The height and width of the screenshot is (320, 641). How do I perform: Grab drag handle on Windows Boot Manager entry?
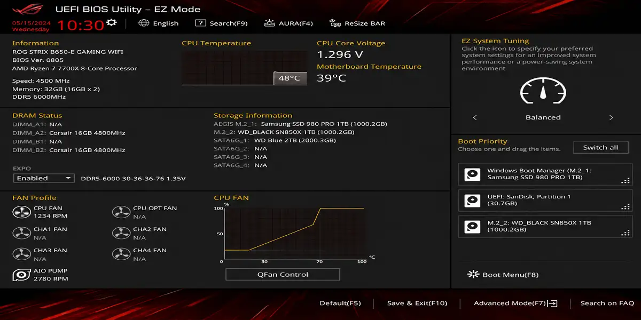pyautogui.click(x=626, y=181)
